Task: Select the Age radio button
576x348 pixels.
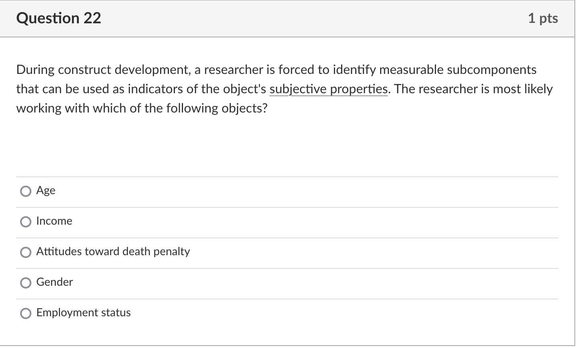Action: (25, 191)
